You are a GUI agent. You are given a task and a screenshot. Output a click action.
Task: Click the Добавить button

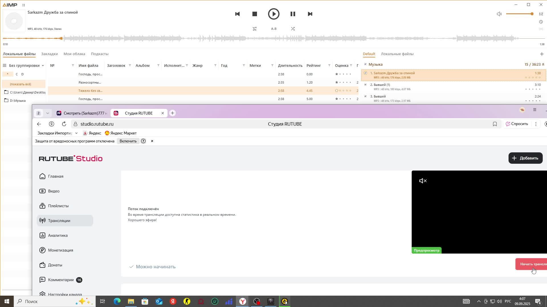525,158
